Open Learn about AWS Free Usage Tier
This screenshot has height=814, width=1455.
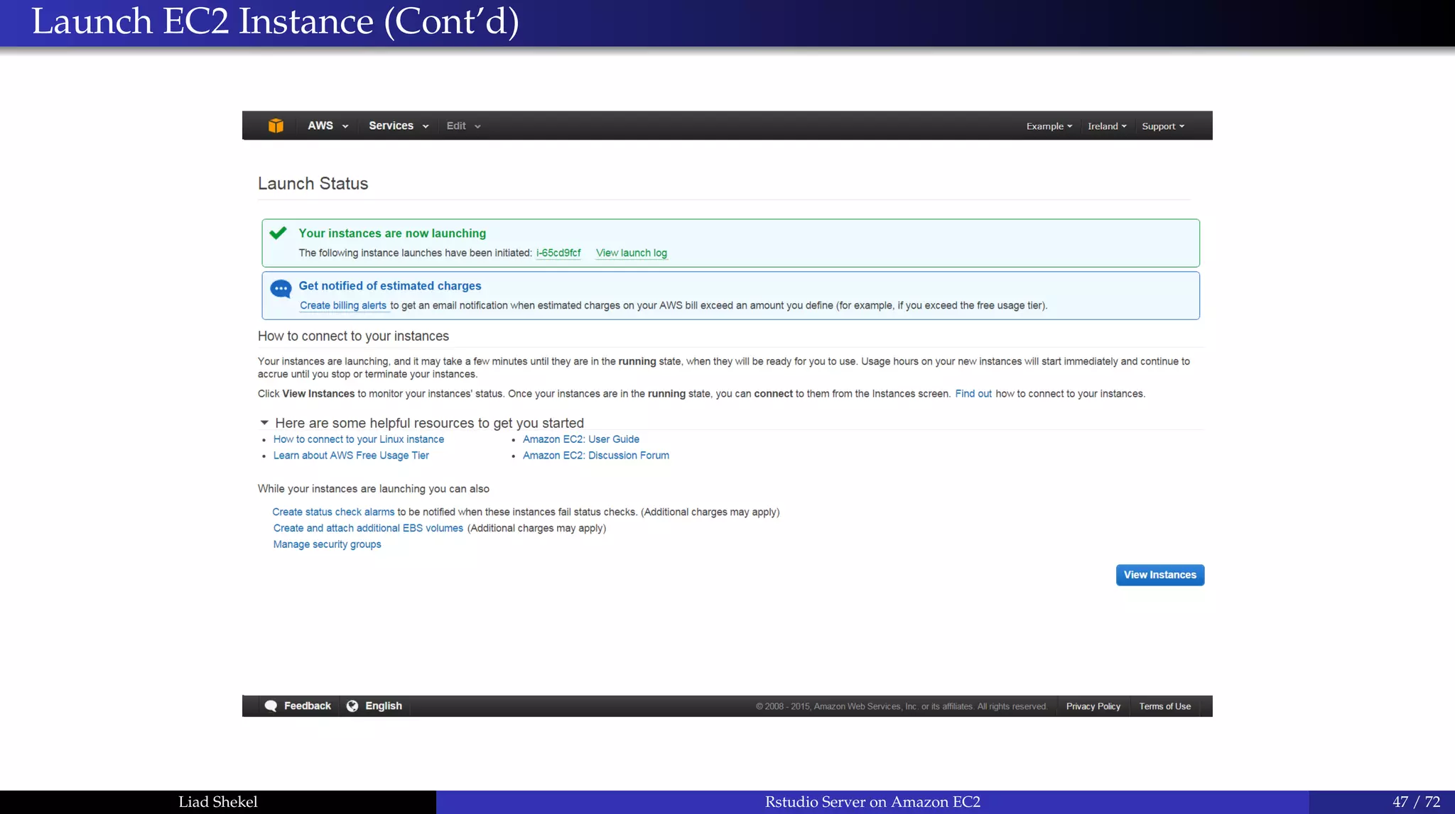351,456
